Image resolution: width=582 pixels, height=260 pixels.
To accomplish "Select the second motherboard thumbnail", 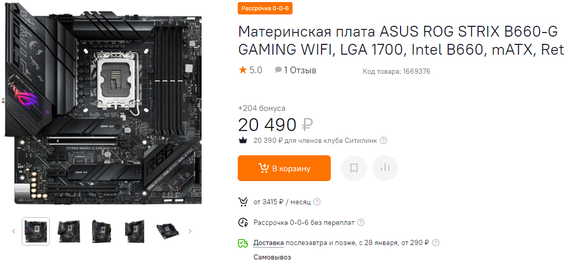I will pos(69,231).
